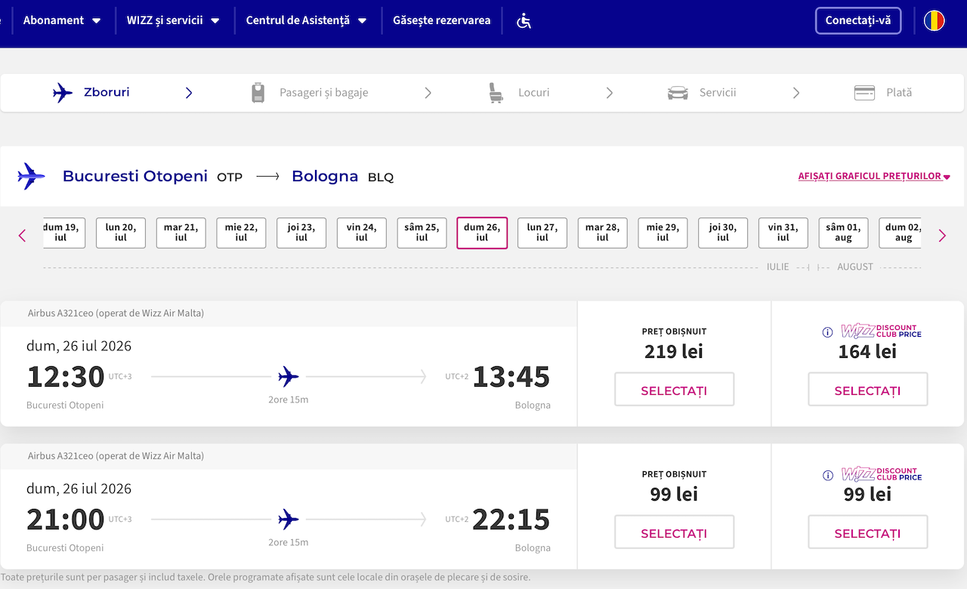The image size is (967, 589).
Task: Choose date sâm 25, iul
Action: point(422,233)
